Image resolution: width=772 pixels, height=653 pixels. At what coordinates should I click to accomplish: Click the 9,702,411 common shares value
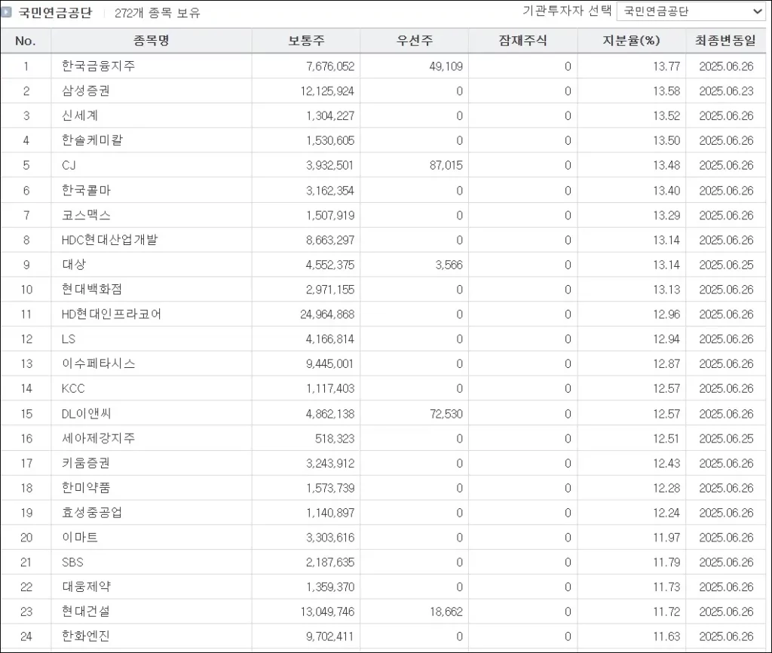pyautogui.click(x=330, y=636)
